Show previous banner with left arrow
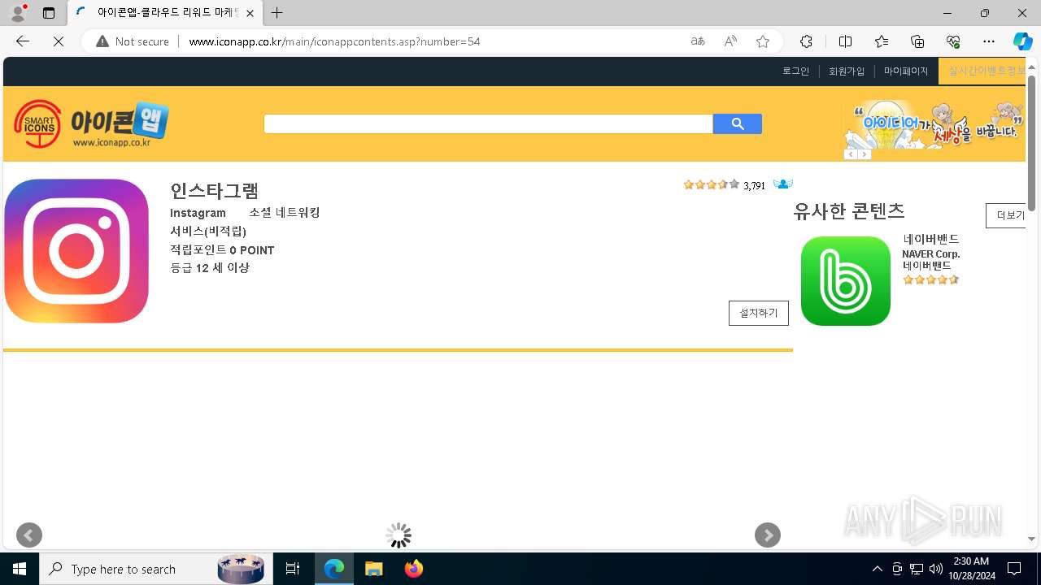The width and height of the screenshot is (1041, 585). pos(851,154)
